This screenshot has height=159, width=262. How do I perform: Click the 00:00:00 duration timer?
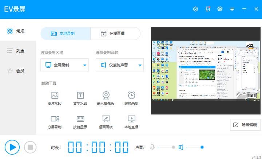pos(98,147)
